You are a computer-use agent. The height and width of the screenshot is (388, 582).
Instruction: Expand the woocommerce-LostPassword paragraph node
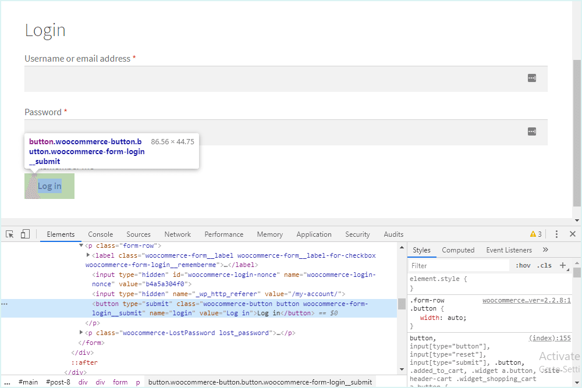[x=81, y=333]
